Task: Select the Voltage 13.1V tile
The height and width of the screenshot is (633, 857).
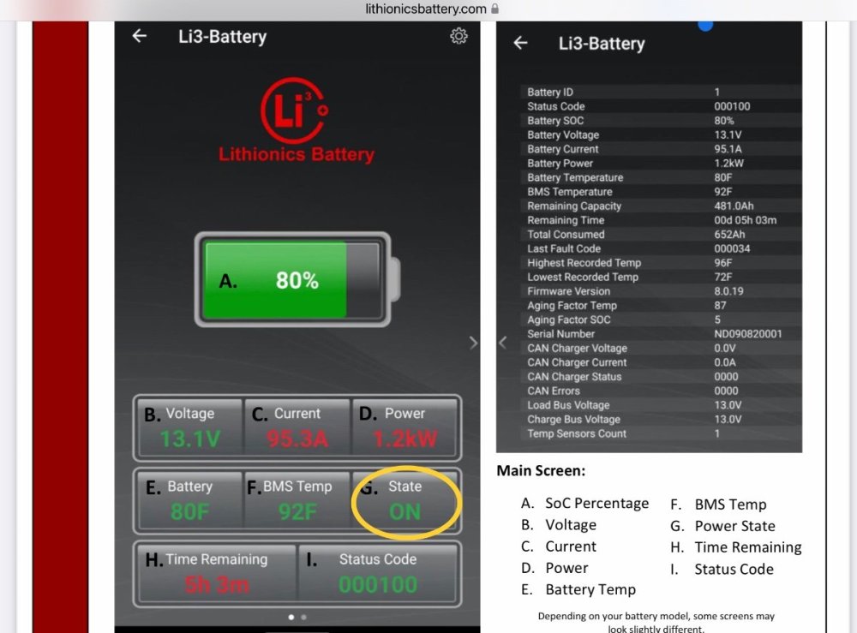Action: 189,427
